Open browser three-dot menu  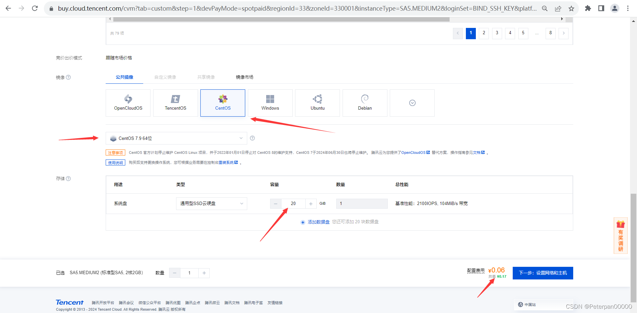[x=628, y=8]
